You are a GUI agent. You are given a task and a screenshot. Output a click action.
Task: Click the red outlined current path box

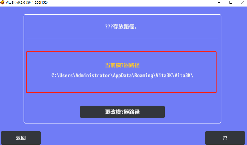click(121, 72)
